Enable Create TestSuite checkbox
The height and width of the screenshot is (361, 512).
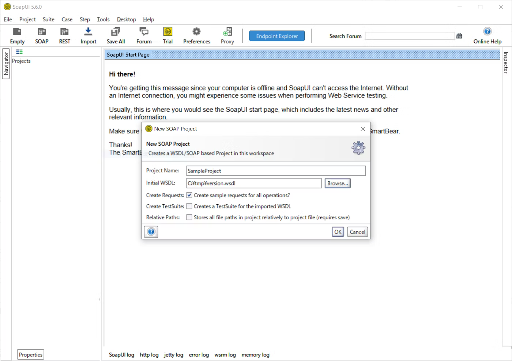[x=189, y=206]
